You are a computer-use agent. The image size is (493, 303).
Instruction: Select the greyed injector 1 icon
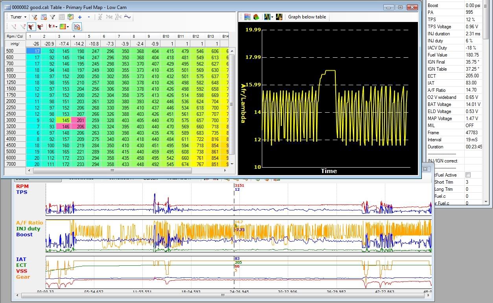pos(13,27)
